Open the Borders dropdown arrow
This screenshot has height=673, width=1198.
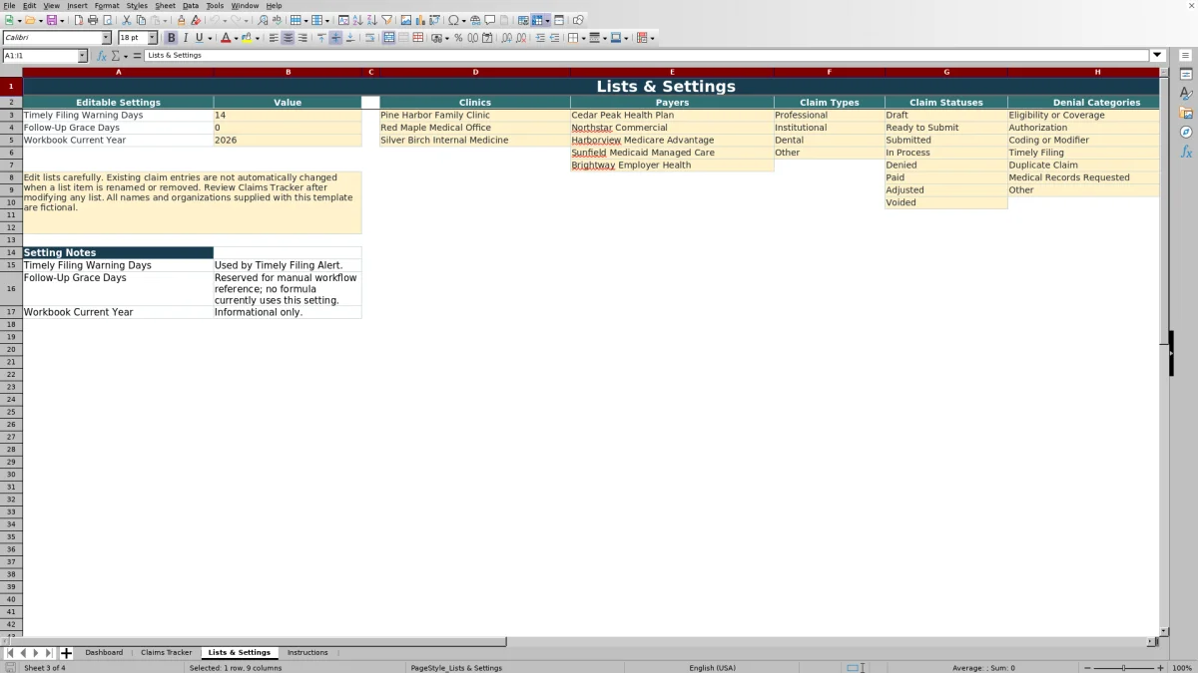[x=583, y=38]
